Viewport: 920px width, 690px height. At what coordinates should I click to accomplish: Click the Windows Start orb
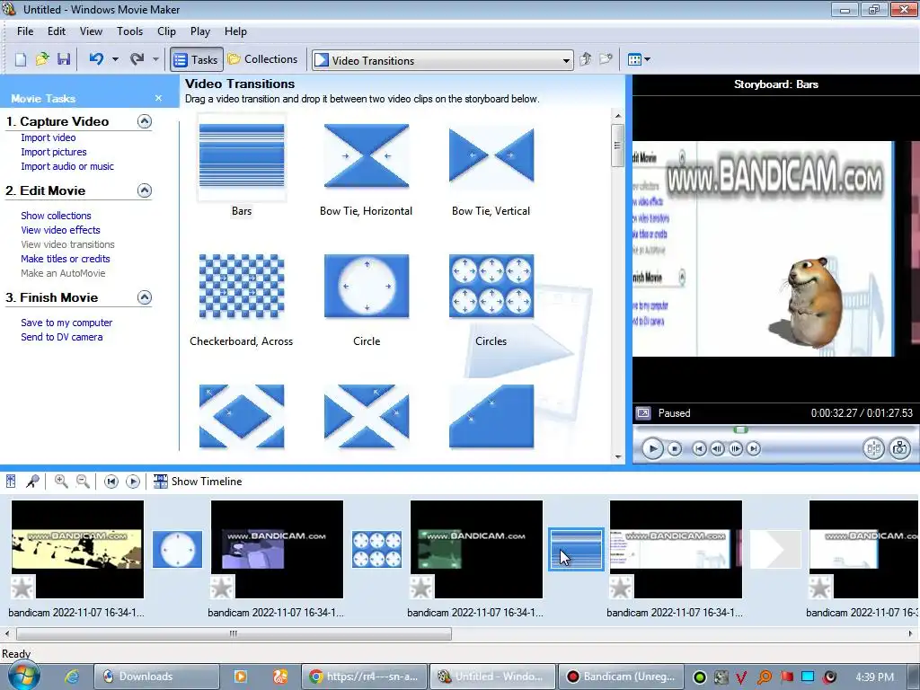tap(23, 676)
